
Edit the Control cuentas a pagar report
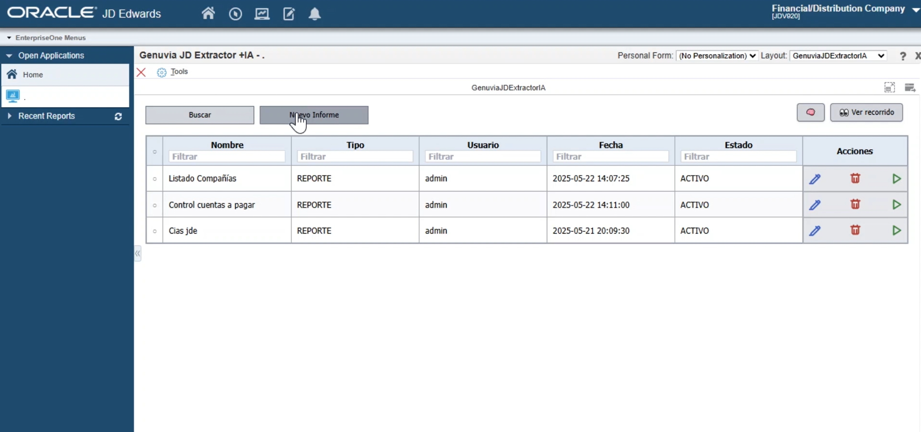pos(815,205)
